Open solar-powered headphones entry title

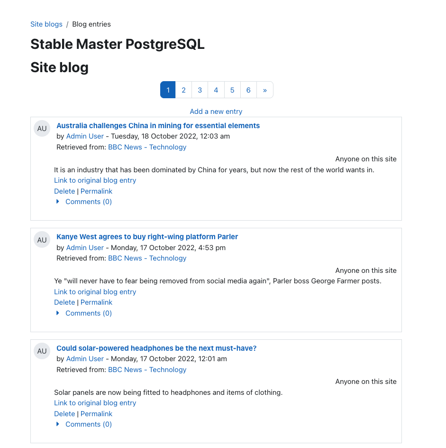(156, 348)
